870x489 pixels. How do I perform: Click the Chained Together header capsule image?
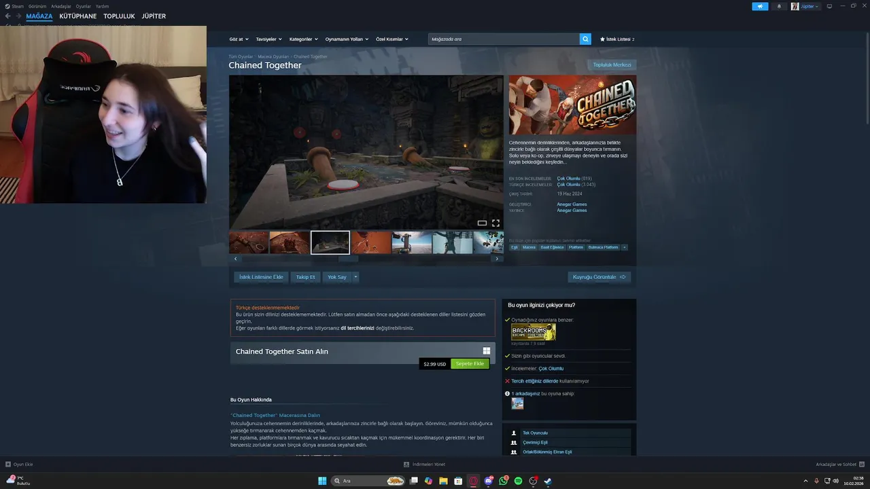coord(572,105)
